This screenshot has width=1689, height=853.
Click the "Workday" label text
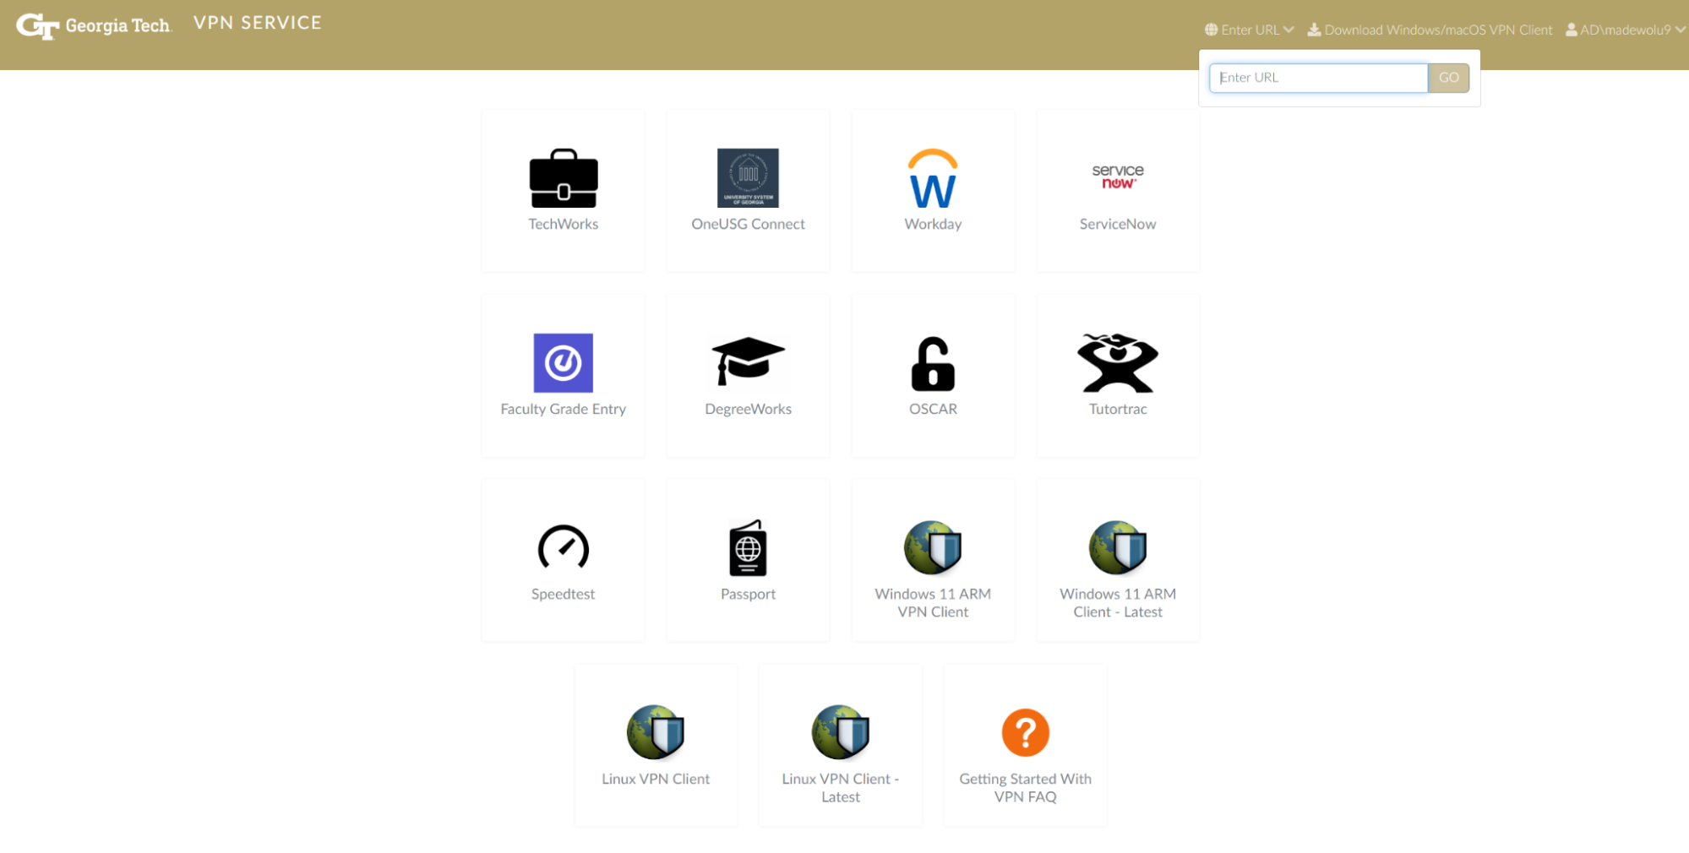[x=933, y=224]
